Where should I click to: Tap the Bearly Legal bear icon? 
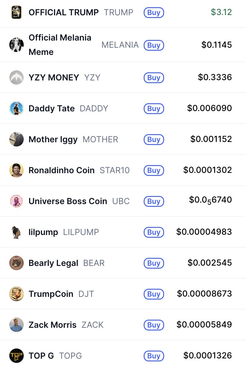tap(16, 263)
